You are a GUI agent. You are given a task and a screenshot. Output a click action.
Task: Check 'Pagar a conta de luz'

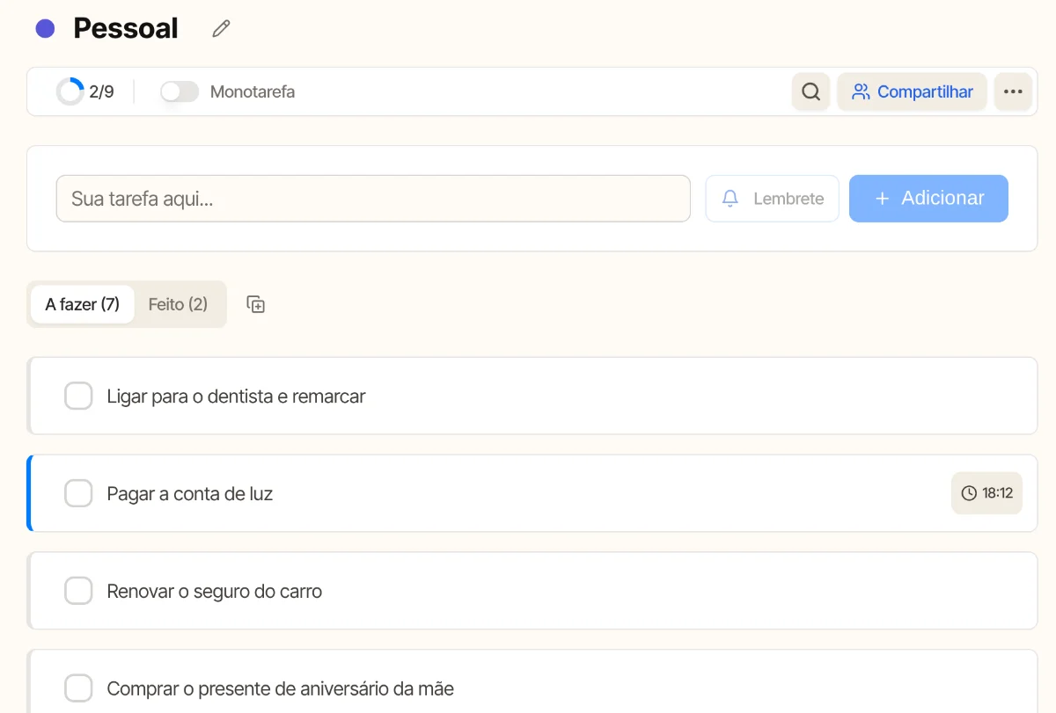click(x=78, y=493)
